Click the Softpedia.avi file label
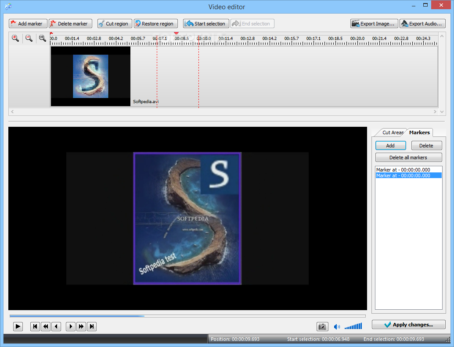Screen dimensions: 454x347 click(146, 101)
